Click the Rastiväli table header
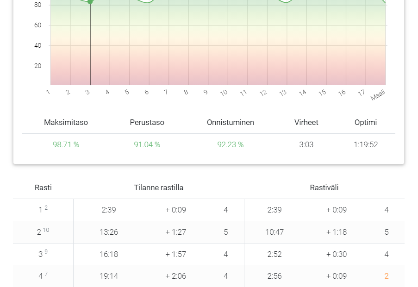 [324, 187]
